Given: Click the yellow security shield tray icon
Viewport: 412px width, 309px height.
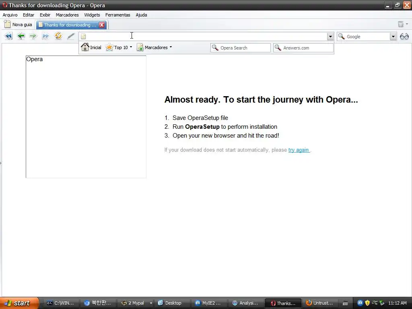Looking at the screenshot, I should click(367, 303).
